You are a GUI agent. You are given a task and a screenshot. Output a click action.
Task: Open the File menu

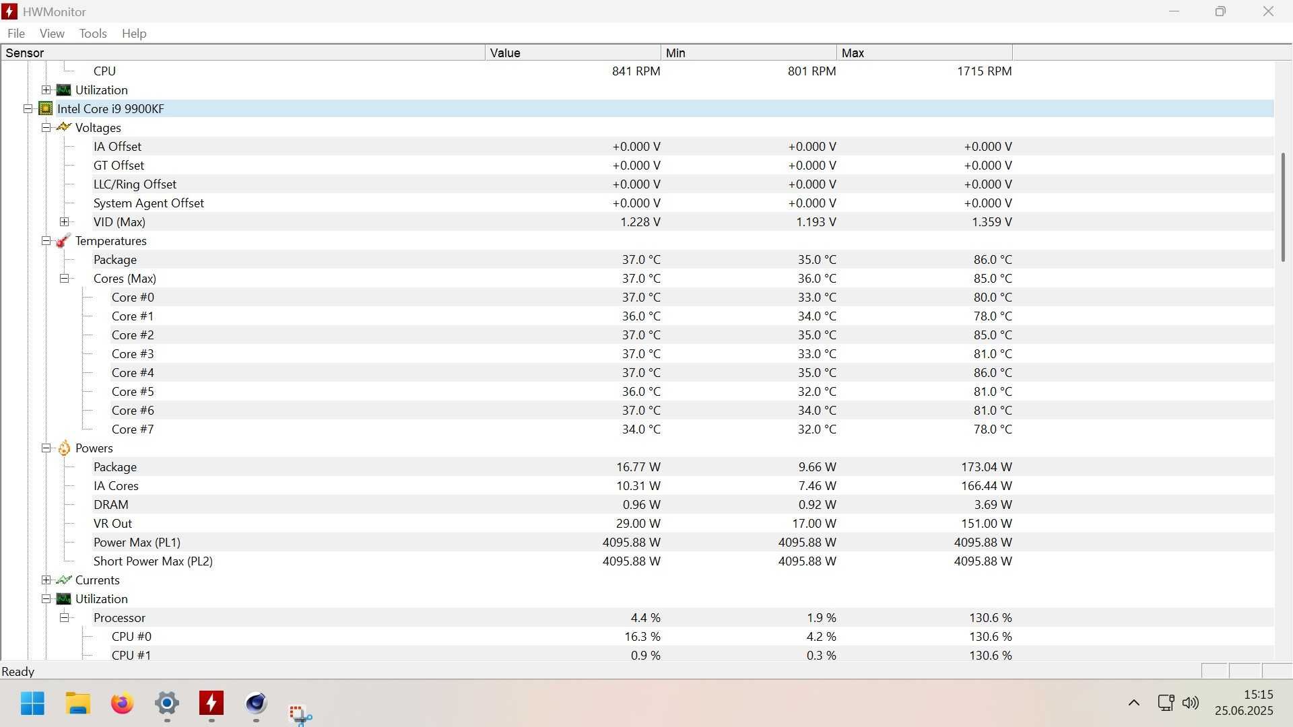click(16, 33)
